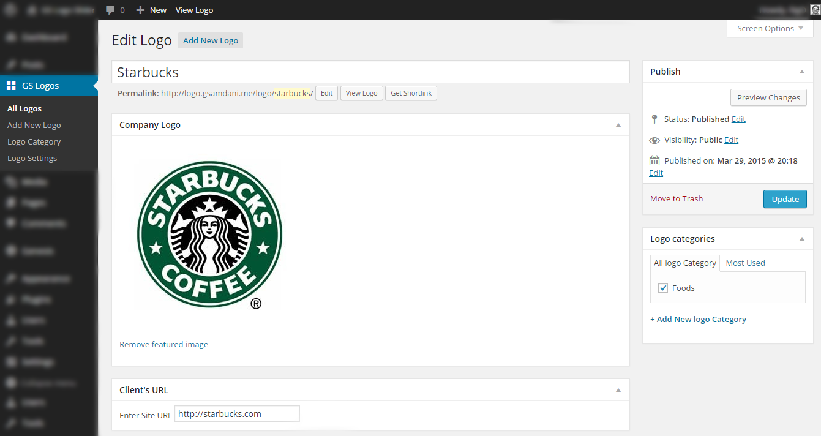The width and height of the screenshot is (821, 436).
Task: Click the pin icon beside Status
Action: coord(654,119)
